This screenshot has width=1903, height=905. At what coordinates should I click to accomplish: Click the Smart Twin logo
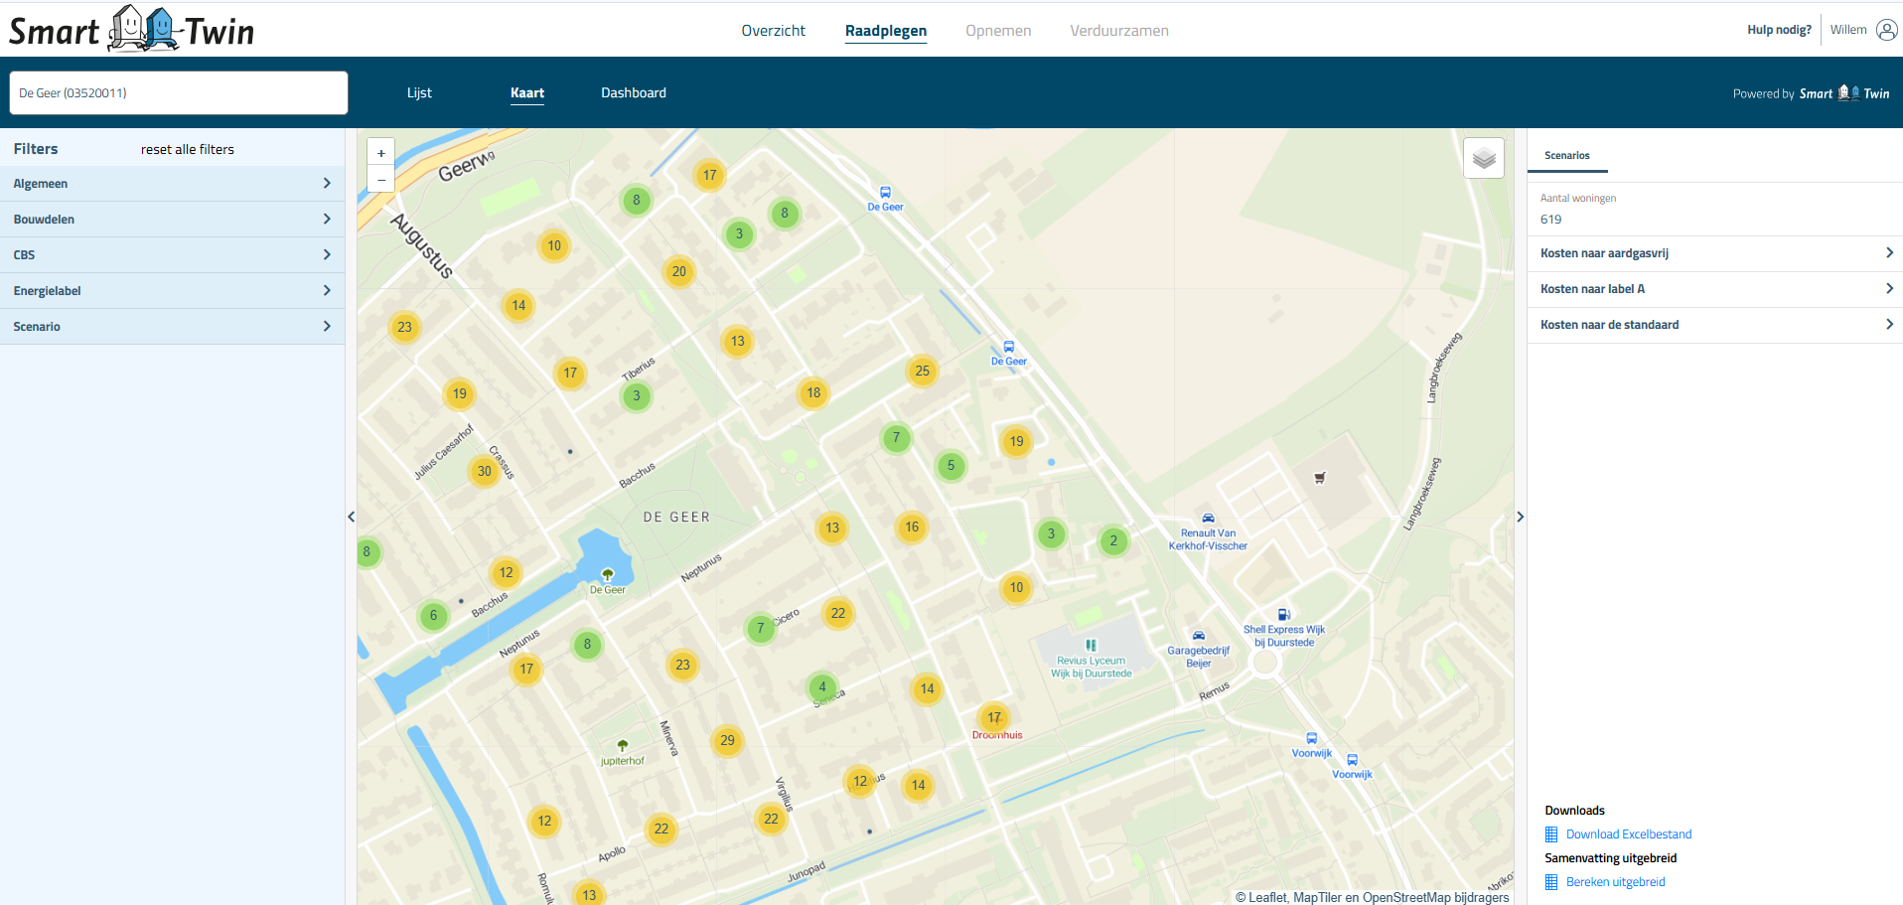point(131,29)
